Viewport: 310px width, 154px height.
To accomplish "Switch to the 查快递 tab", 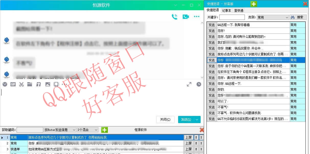I will (239, 10).
